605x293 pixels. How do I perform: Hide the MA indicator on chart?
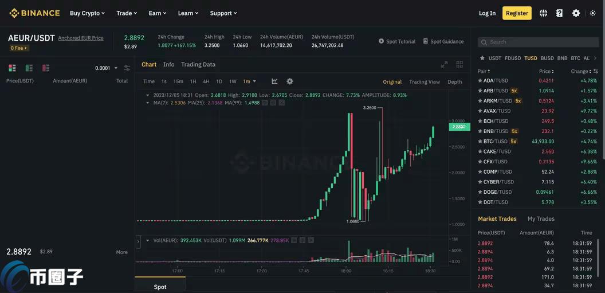coord(265,103)
